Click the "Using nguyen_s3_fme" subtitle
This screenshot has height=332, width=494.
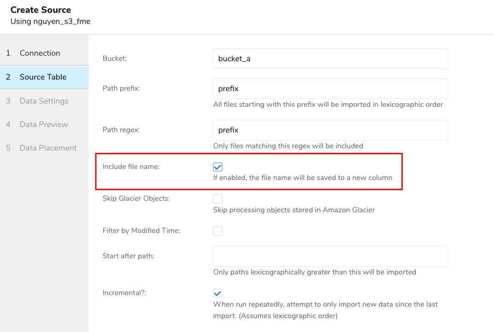click(50, 21)
